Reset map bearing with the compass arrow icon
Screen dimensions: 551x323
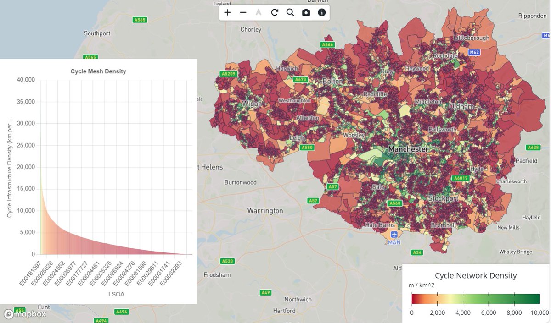(259, 12)
